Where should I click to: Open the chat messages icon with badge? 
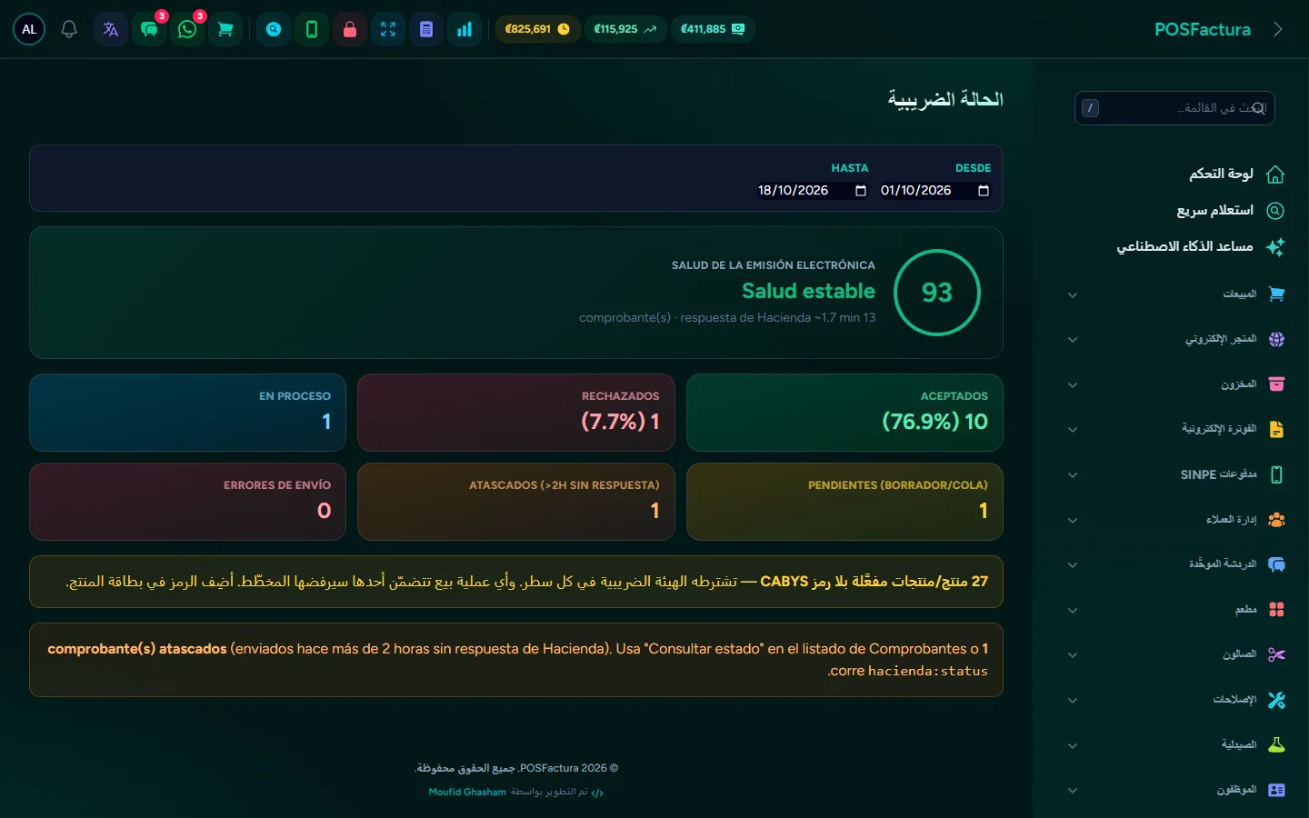[x=149, y=29]
